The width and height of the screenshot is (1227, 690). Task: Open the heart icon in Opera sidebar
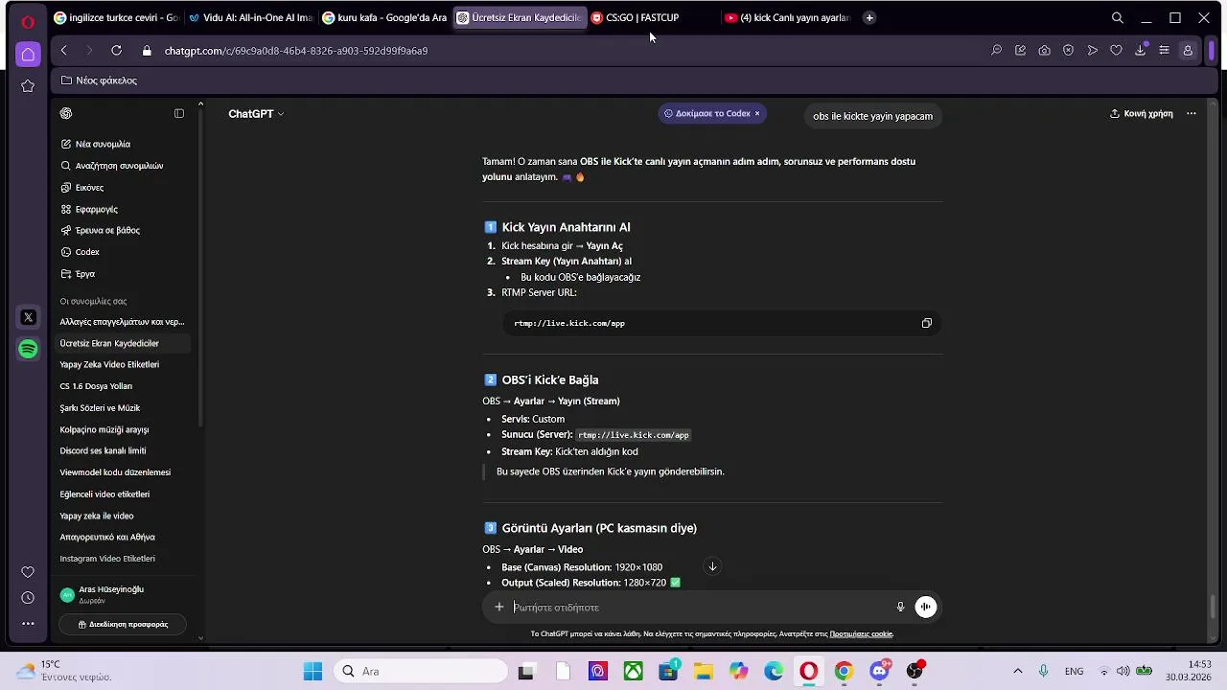point(28,572)
